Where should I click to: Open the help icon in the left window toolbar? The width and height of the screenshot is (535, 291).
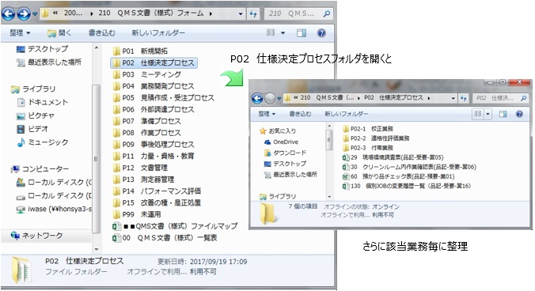[x=321, y=32]
